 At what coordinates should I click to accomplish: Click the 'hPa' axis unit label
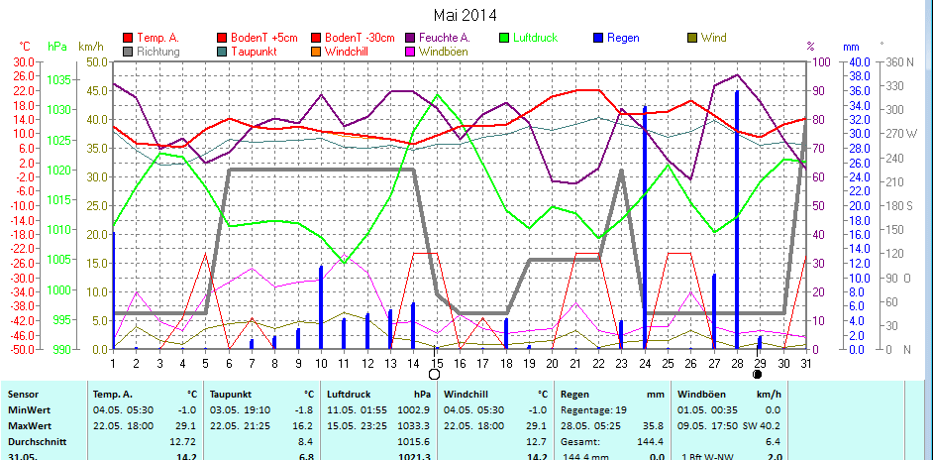pyautogui.click(x=57, y=47)
